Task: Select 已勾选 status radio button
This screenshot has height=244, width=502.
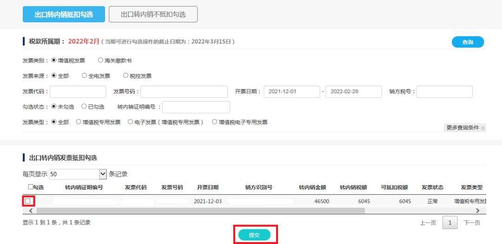Action: coord(84,107)
